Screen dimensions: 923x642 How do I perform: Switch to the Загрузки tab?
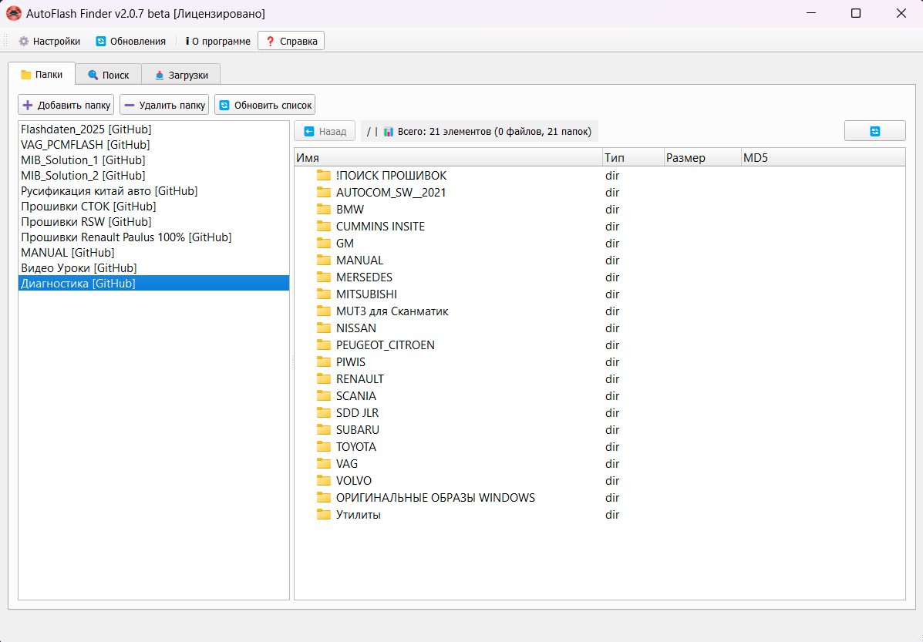coord(180,75)
